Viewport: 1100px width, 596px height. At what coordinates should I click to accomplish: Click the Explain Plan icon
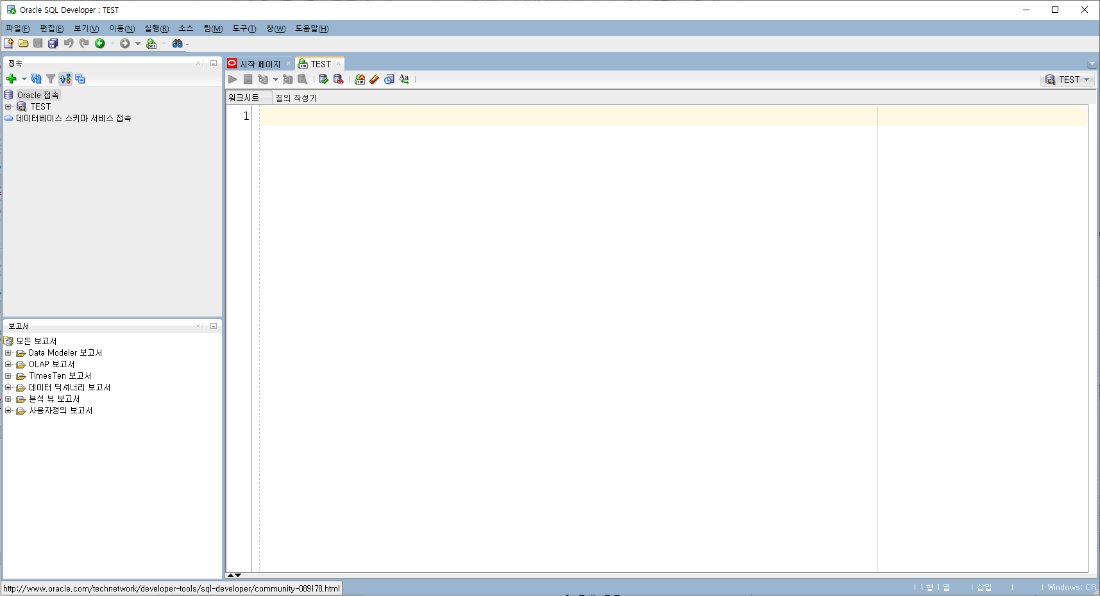point(263,79)
